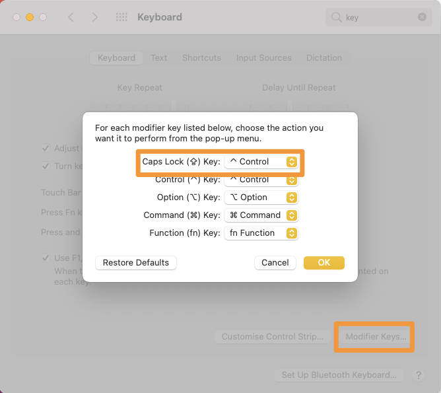Image resolution: width=441 pixels, height=393 pixels.
Task: Click the help question mark button
Action: coord(418,375)
